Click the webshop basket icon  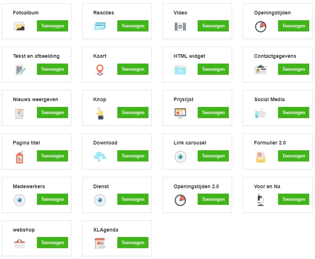pyautogui.click(x=20, y=243)
